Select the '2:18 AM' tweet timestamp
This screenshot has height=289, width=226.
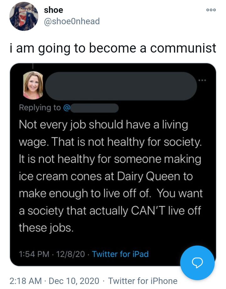26,281
